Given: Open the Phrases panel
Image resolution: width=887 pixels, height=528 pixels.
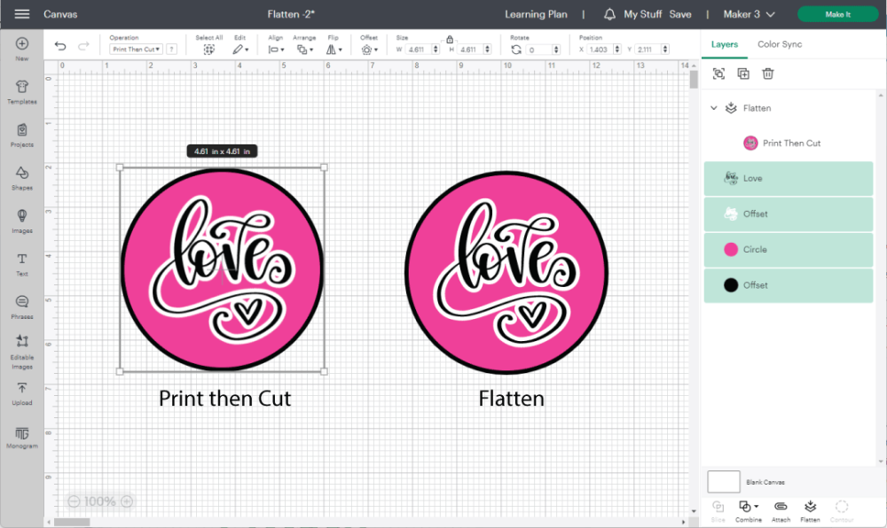Looking at the screenshot, I should (22, 307).
